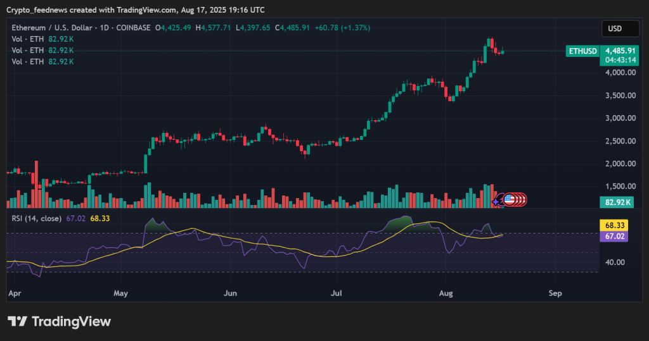The image size is (649, 341).
Task: Expand the RSI (14, close) indicator legend
Action: 37,218
